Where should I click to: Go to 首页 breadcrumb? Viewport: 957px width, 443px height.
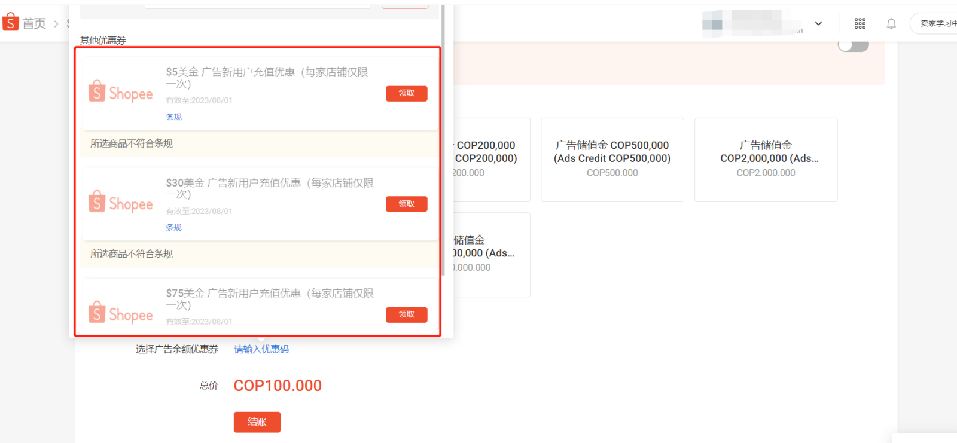click(x=34, y=23)
